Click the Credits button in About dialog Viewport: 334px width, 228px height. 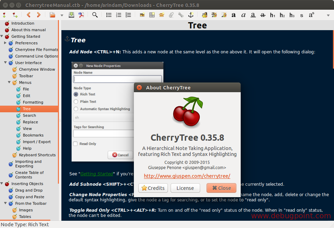coord(153,188)
